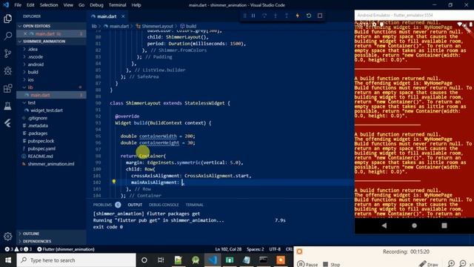Pause the debug session in debug toolbar
This screenshot has height=267, width=474.
pos(253,16)
